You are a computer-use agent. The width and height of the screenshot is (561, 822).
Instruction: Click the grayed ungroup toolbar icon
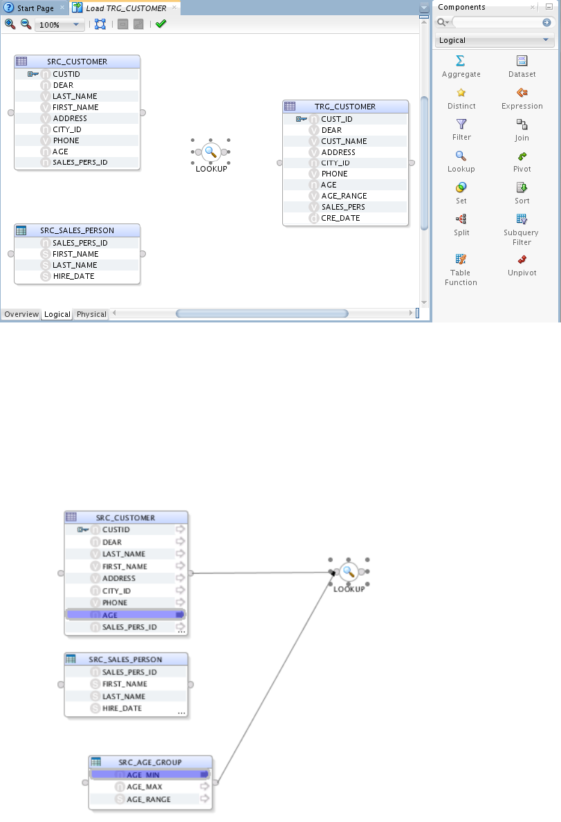click(138, 24)
